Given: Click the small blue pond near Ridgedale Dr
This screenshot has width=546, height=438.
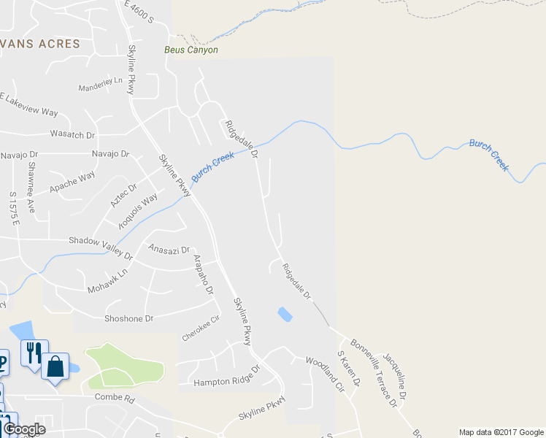Looking at the screenshot, I should point(285,315).
